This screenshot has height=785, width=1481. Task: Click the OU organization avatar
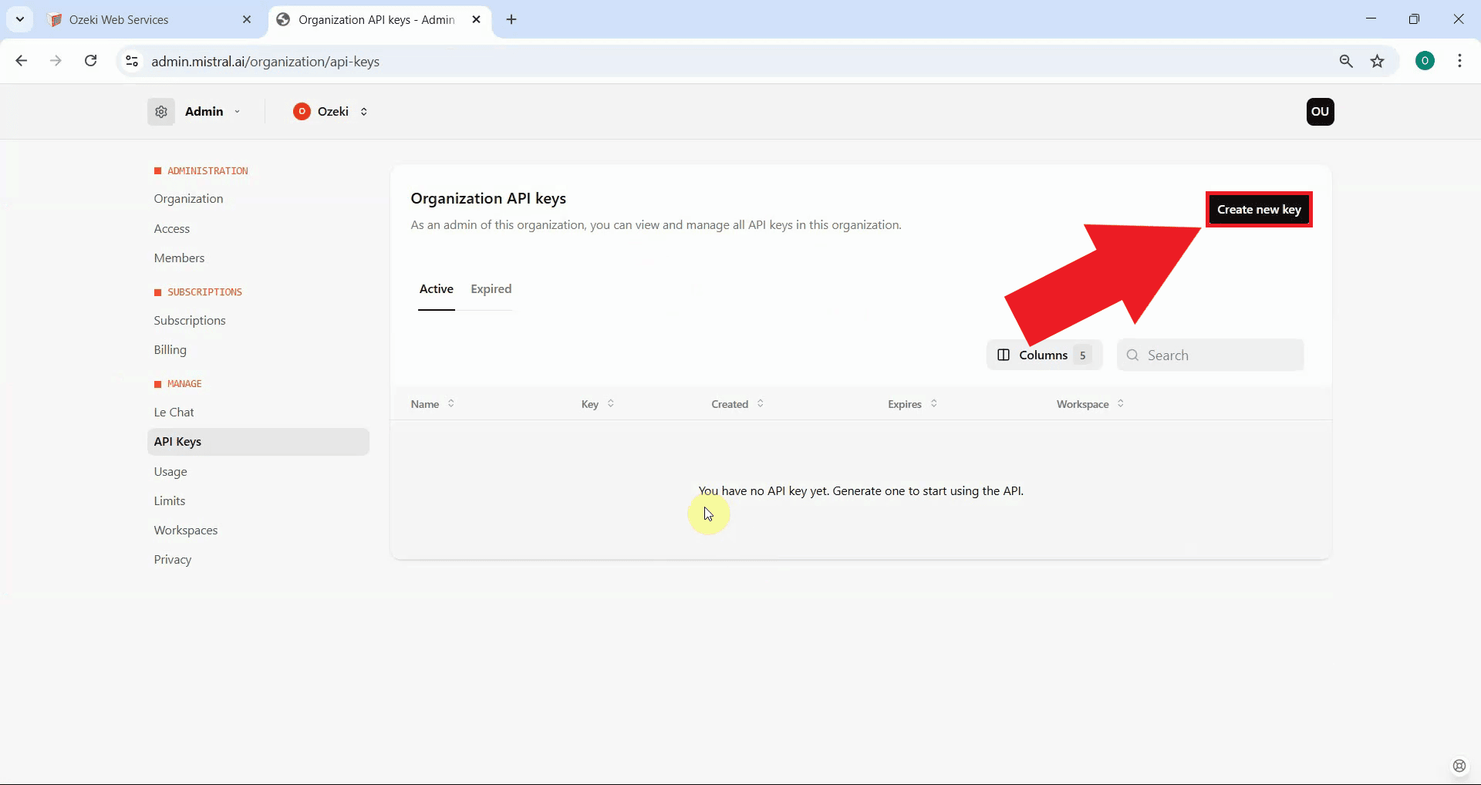[x=1320, y=112]
